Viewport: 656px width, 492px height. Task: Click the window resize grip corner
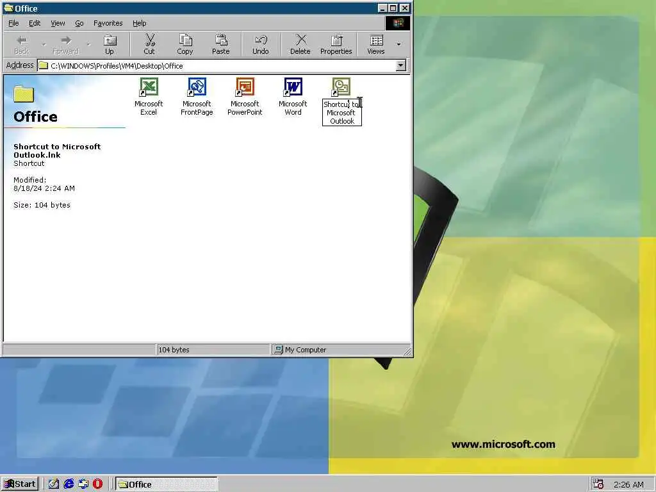click(x=407, y=352)
